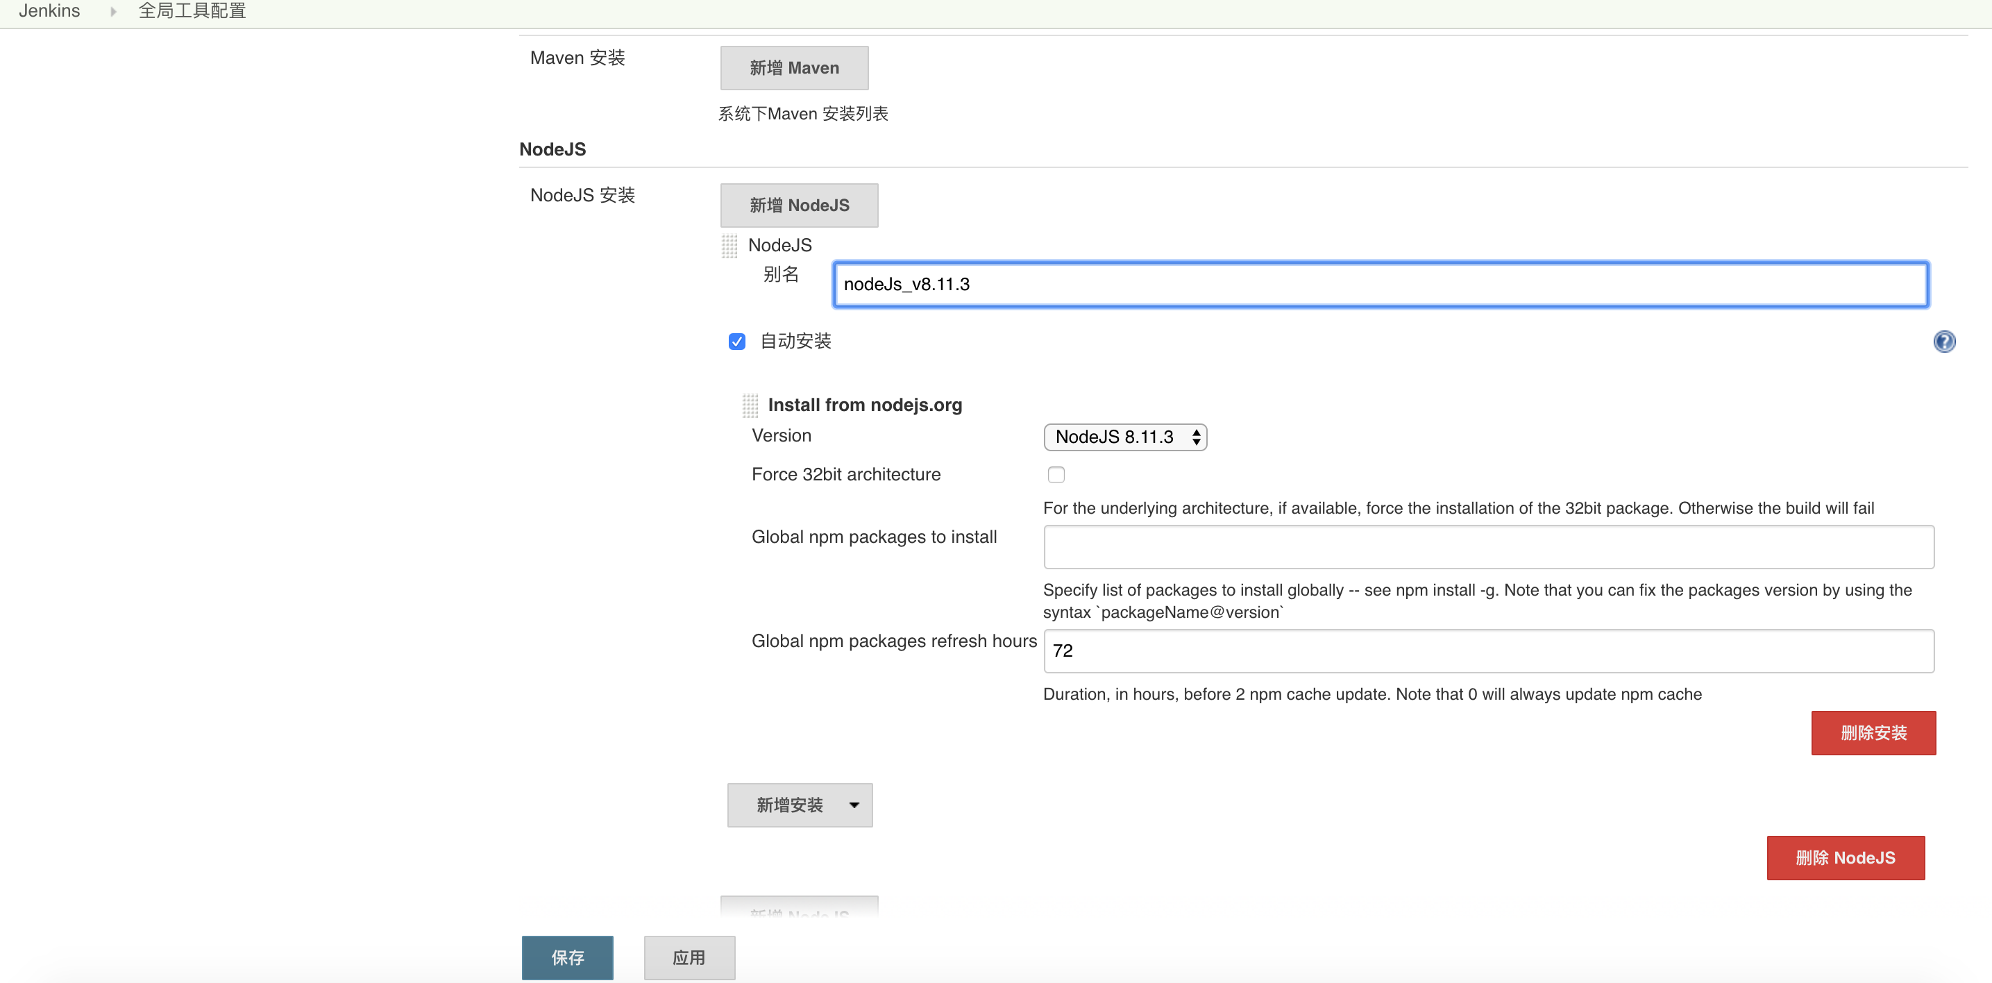
Task: Click the 应用 apply button
Action: tap(689, 957)
